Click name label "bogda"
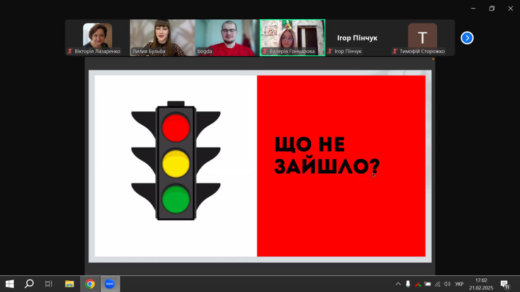 tap(204, 51)
